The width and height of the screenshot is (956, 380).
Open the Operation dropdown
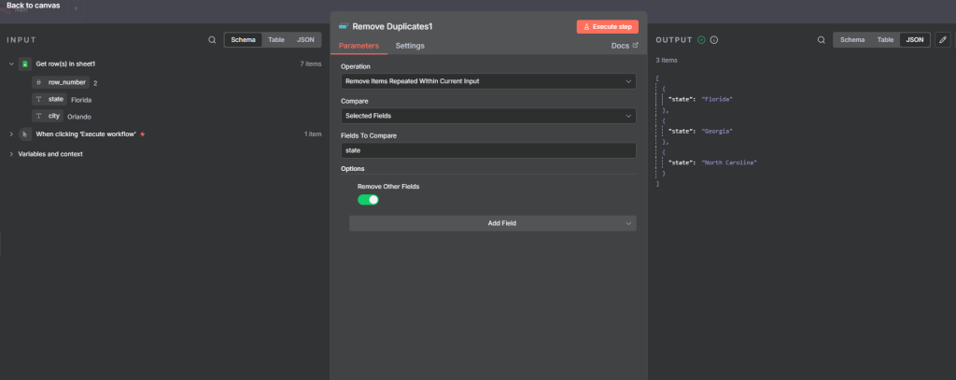coord(489,81)
